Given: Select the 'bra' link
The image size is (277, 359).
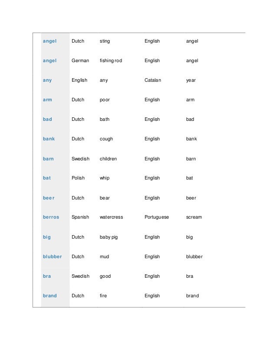Looking at the screenshot, I should (x=46, y=276).
